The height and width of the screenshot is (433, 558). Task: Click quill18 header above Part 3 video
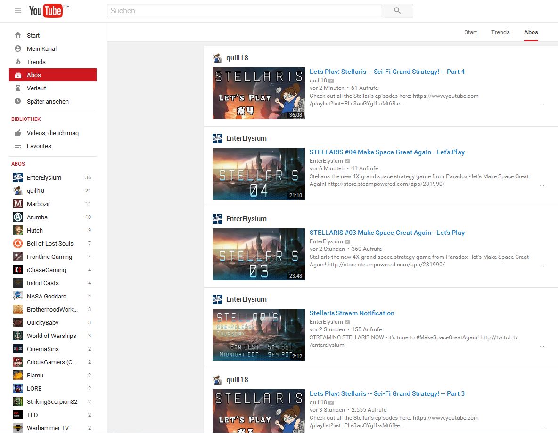237,380
